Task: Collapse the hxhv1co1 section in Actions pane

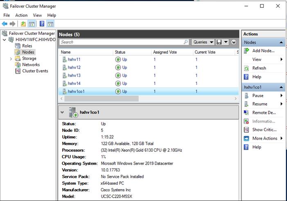Action: pyautogui.click(x=281, y=87)
